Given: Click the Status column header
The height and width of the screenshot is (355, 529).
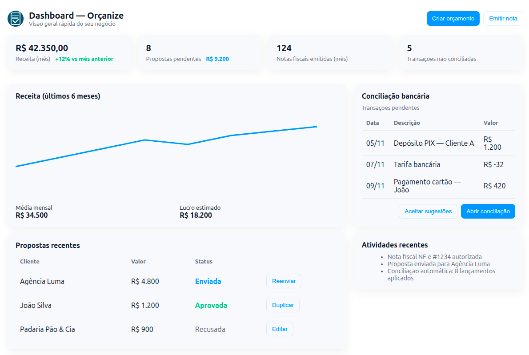Looking at the screenshot, I should 204,261.
